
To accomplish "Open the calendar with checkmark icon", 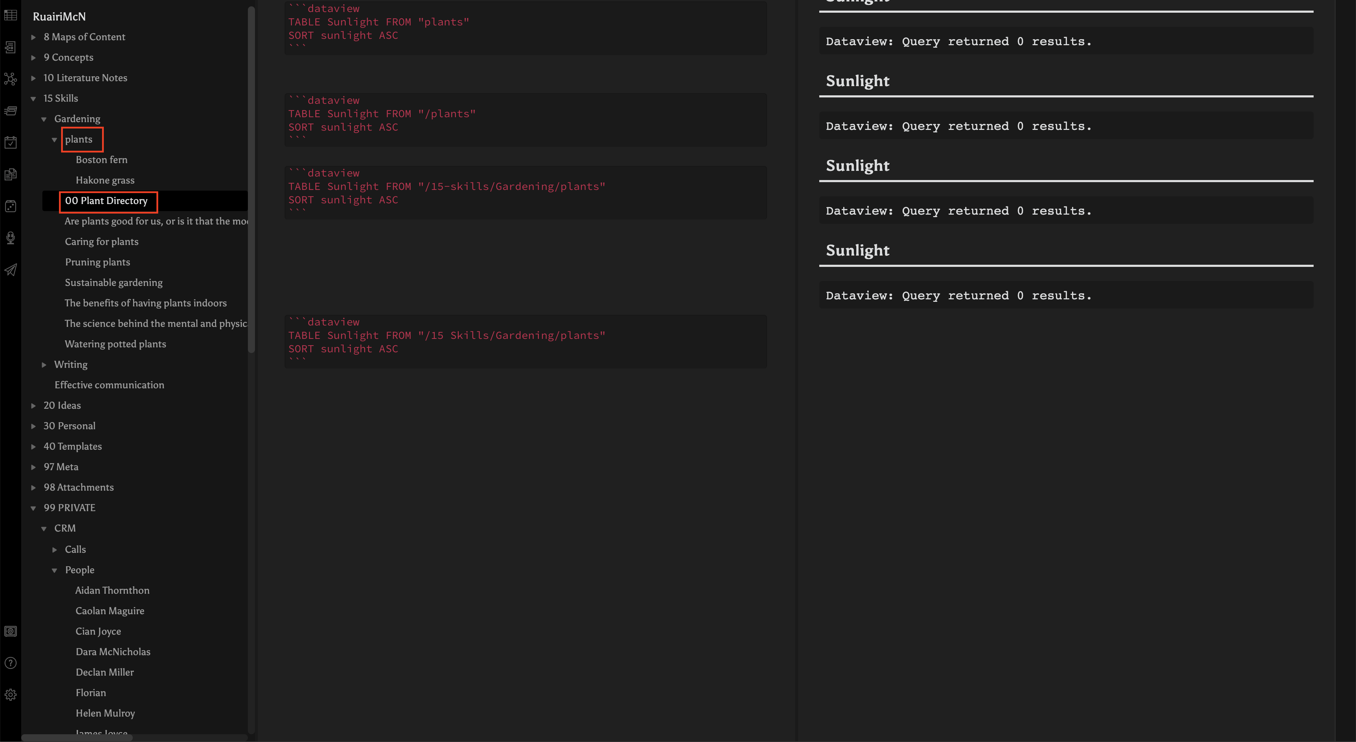I will click(10, 142).
